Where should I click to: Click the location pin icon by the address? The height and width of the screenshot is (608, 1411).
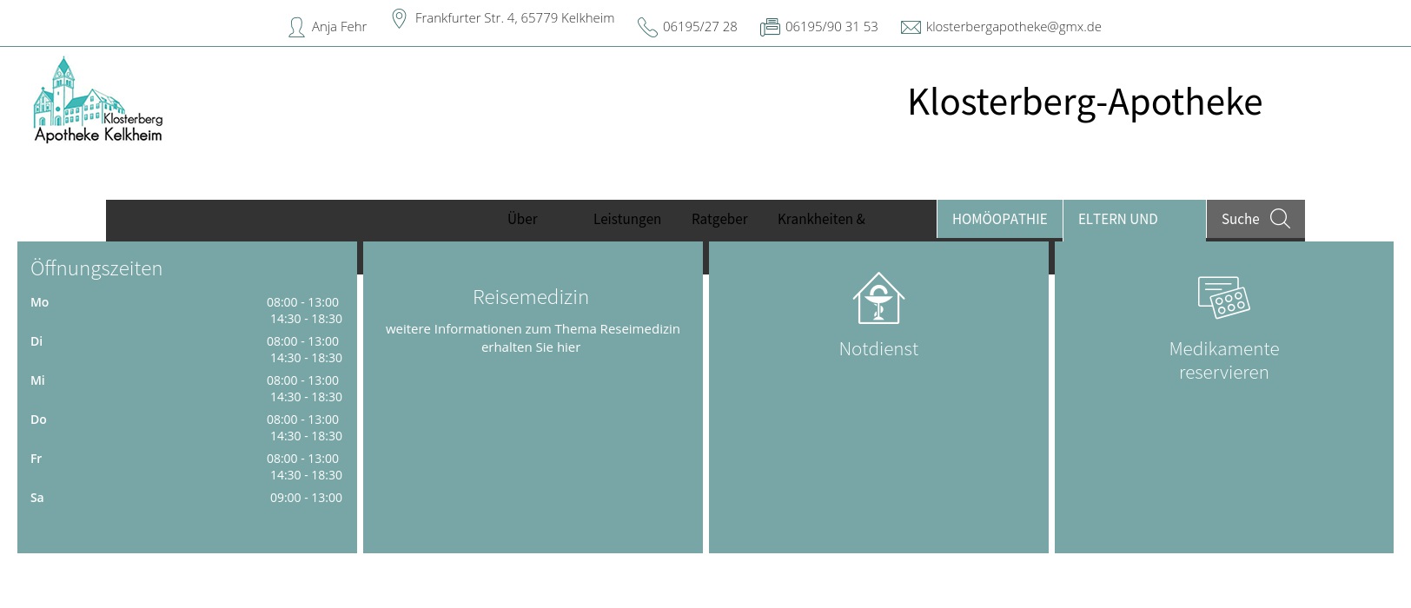(399, 18)
